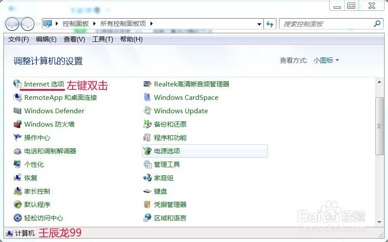This screenshot has height=242, width=388.
Task: Click the 所有控制面板项 breadcrumb
Action: [x=123, y=23]
